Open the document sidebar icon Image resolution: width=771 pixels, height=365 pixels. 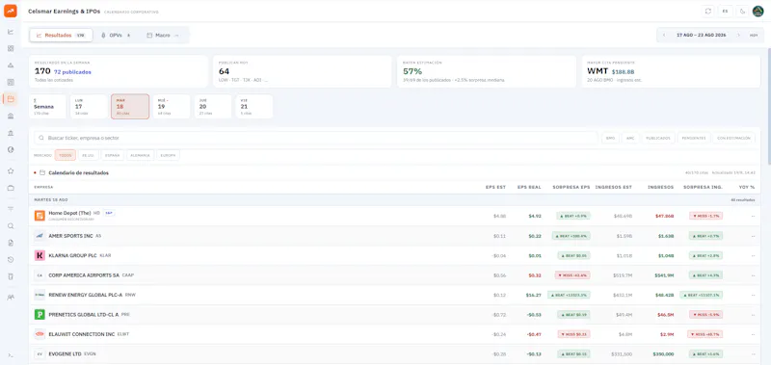11,243
